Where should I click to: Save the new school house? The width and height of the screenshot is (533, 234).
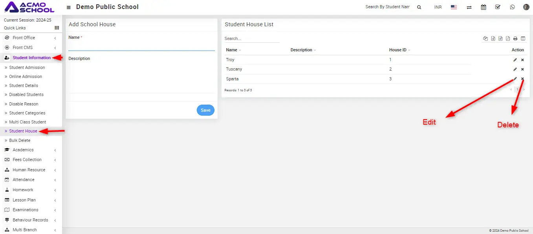(205, 110)
